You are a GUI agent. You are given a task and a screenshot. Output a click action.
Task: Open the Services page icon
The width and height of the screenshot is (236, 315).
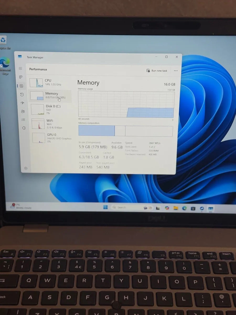(x=24, y=128)
